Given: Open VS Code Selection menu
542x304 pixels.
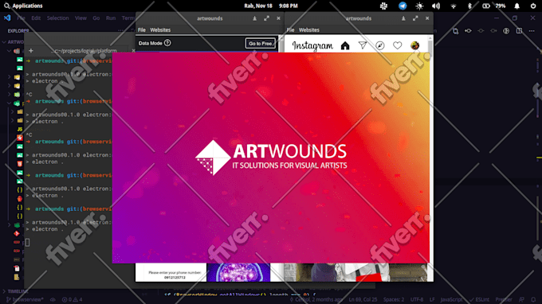Looking at the screenshot, I should [57, 18].
